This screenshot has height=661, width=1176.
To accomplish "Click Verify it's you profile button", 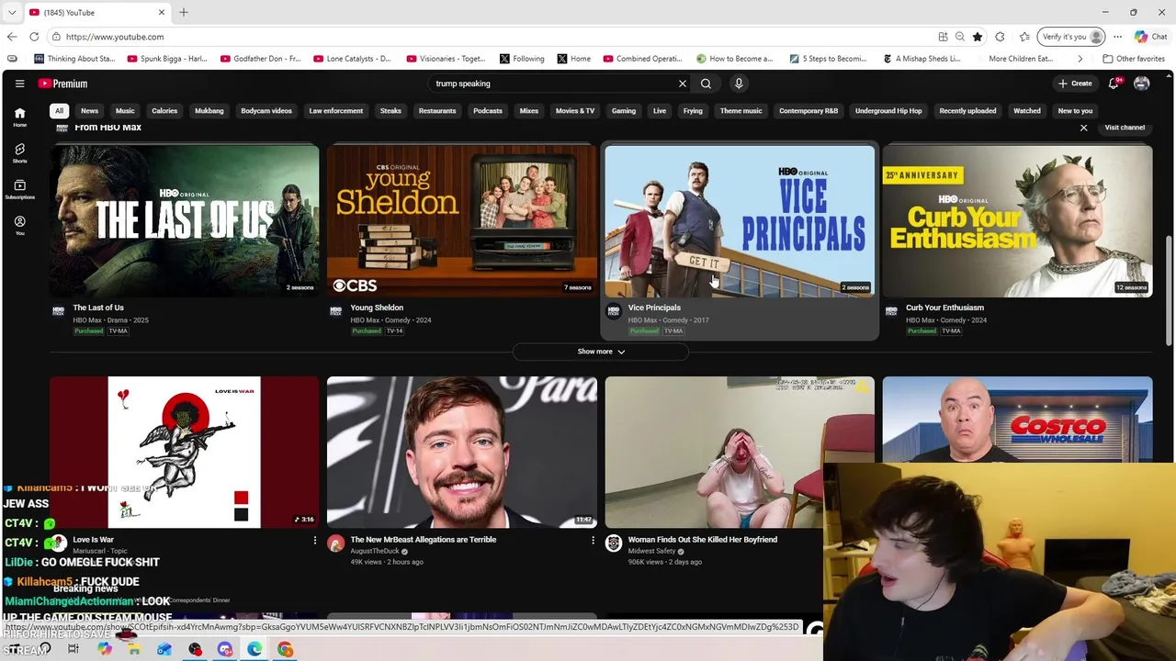I will coord(1071,37).
